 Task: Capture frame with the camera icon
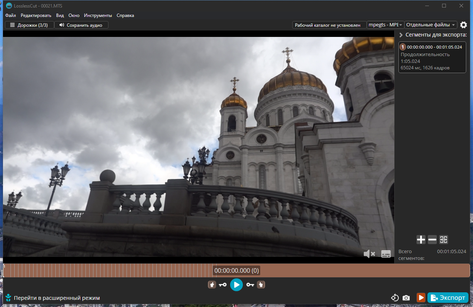click(406, 298)
